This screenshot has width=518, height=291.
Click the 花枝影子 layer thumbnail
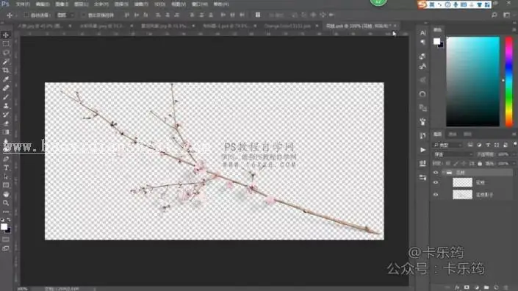[462, 195]
